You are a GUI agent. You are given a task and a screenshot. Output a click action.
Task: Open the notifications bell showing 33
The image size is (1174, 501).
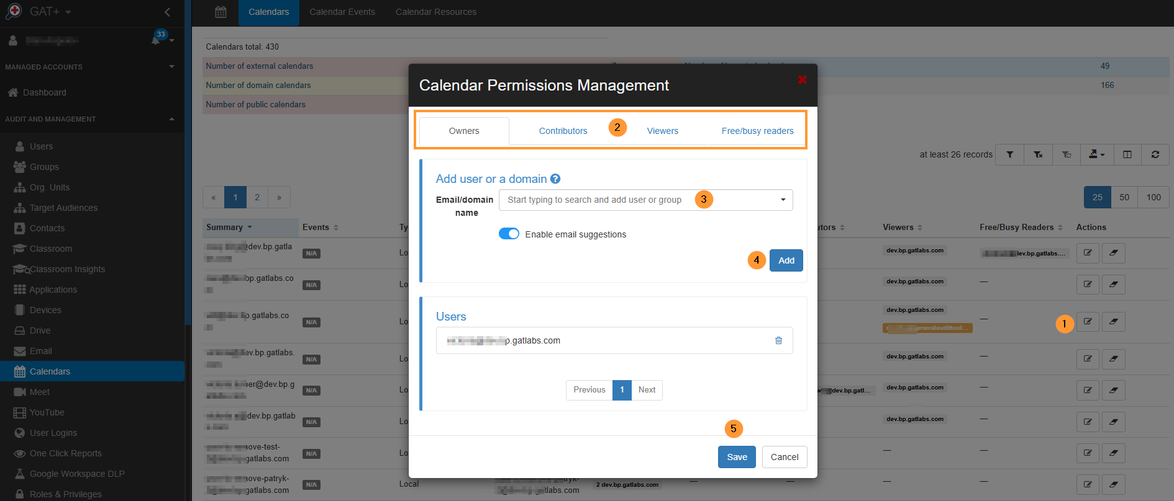pyautogui.click(x=156, y=40)
